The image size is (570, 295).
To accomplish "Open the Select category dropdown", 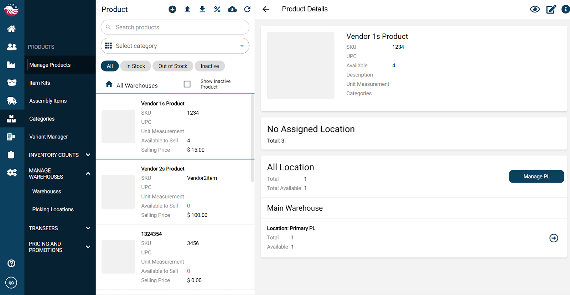I will (175, 46).
